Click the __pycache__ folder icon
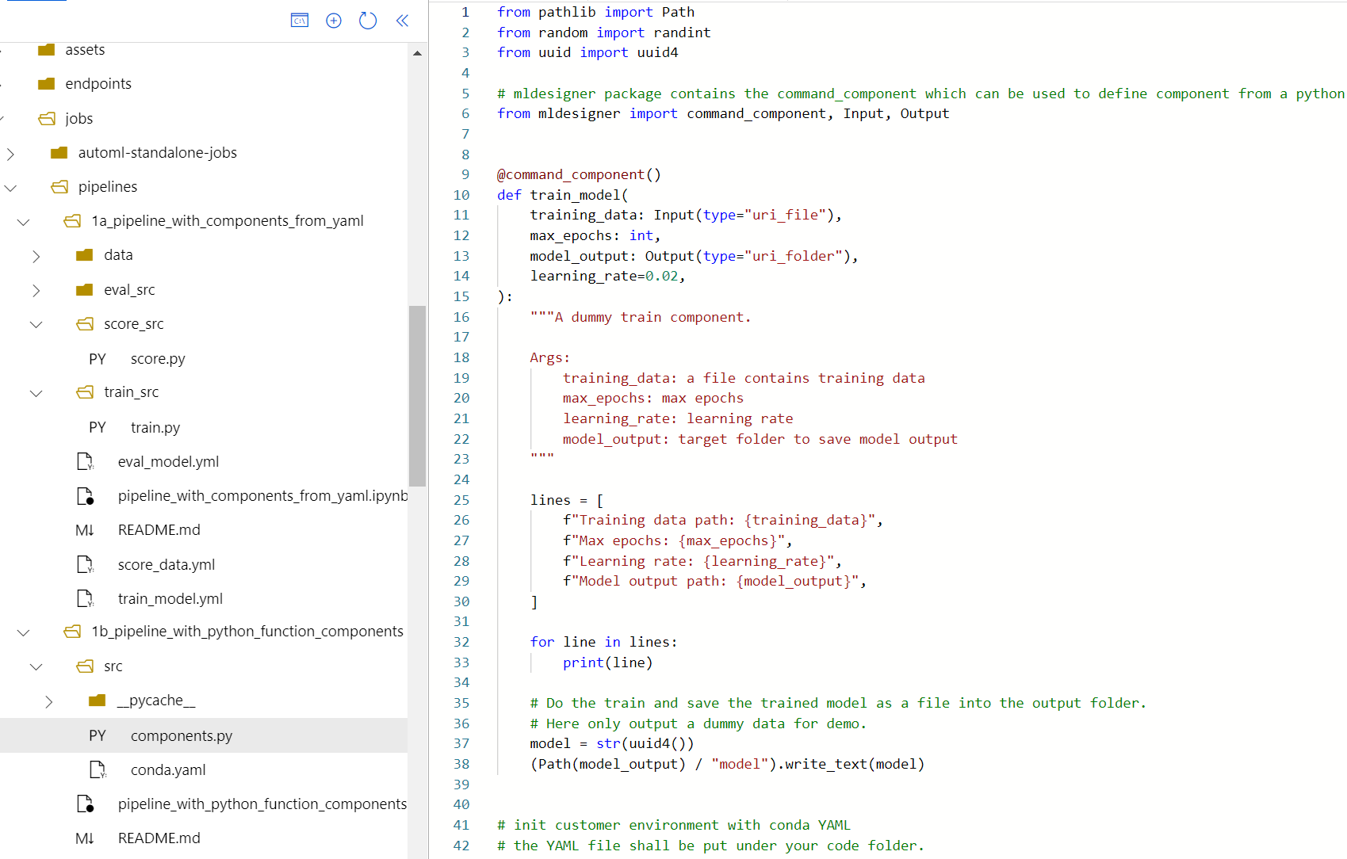 tap(98, 701)
